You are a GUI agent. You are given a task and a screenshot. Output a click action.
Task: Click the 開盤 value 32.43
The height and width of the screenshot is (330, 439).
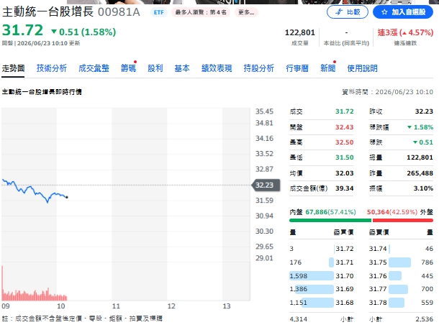(x=345, y=127)
